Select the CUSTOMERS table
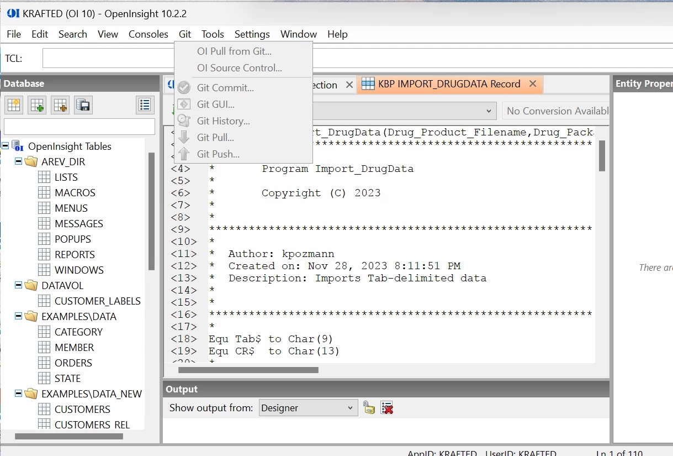 82,410
